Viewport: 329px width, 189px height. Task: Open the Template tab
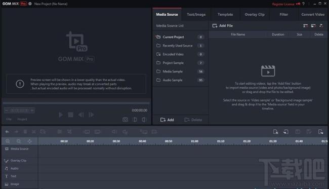click(225, 14)
